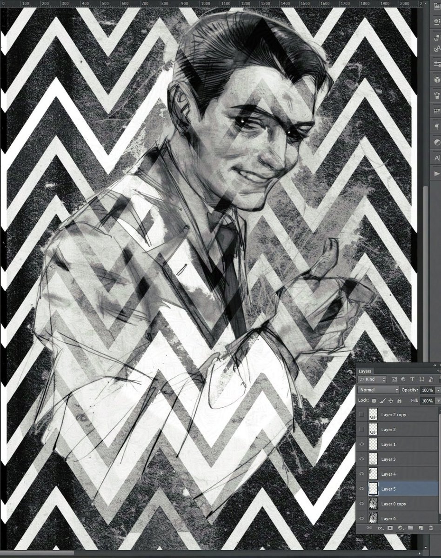Lock transparent pixels
This screenshot has height=558, width=441.
pos(374,400)
